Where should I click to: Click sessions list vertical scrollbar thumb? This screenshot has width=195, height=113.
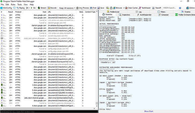click(97, 103)
